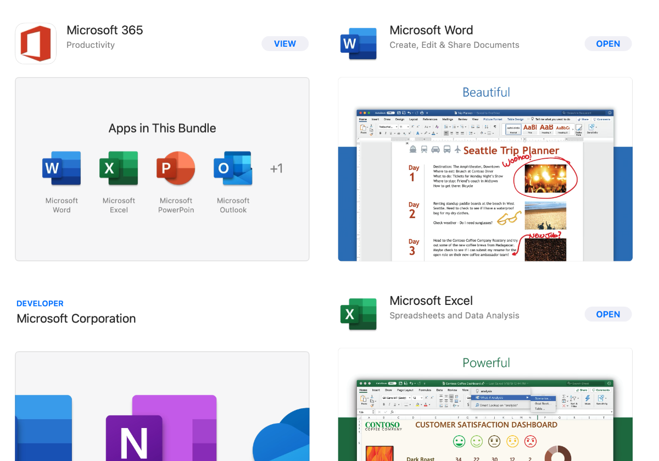This screenshot has width=659, height=461.
Task: Open the Microsoft Excel title next to its icon
Action: pyautogui.click(x=431, y=301)
